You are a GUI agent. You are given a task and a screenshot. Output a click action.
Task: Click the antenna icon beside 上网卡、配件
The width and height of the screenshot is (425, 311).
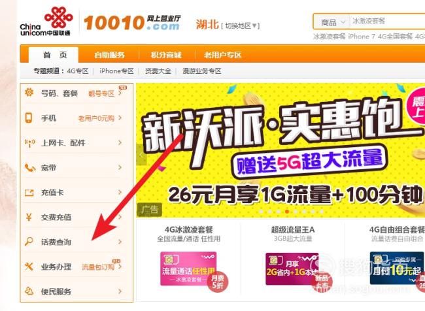pyautogui.click(x=29, y=143)
